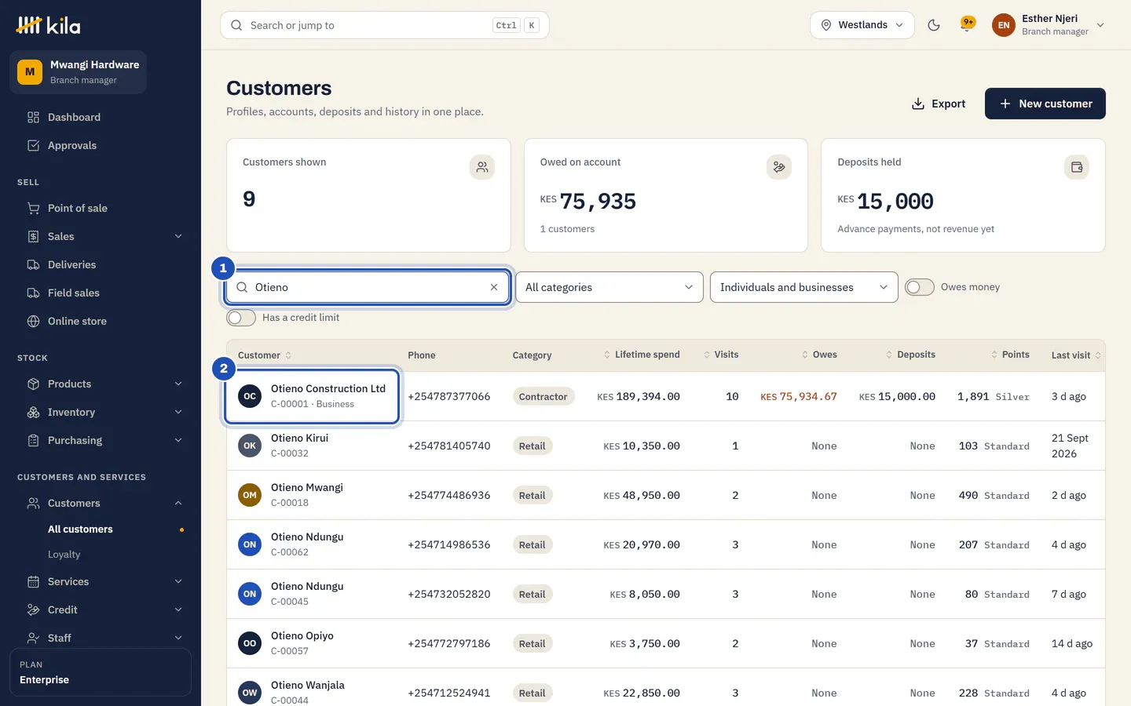Click the Search or jump to box

pyautogui.click(x=385, y=25)
